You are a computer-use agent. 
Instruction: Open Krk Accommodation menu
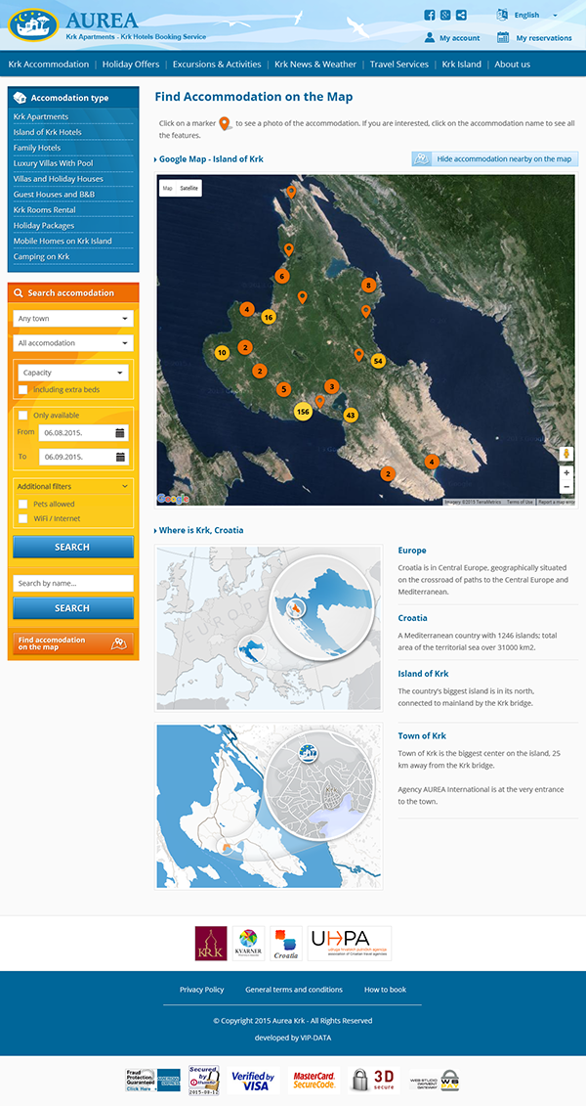49,65
